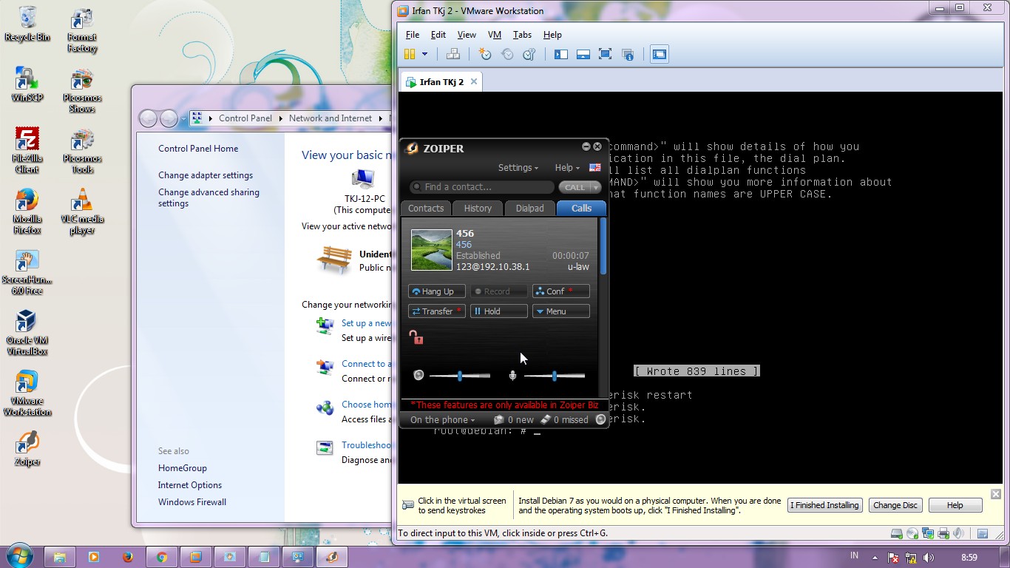Click Network and Internet breadcrumb
Image resolution: width=1010 pixels, height=568 pixels.
tap(331, 118)
